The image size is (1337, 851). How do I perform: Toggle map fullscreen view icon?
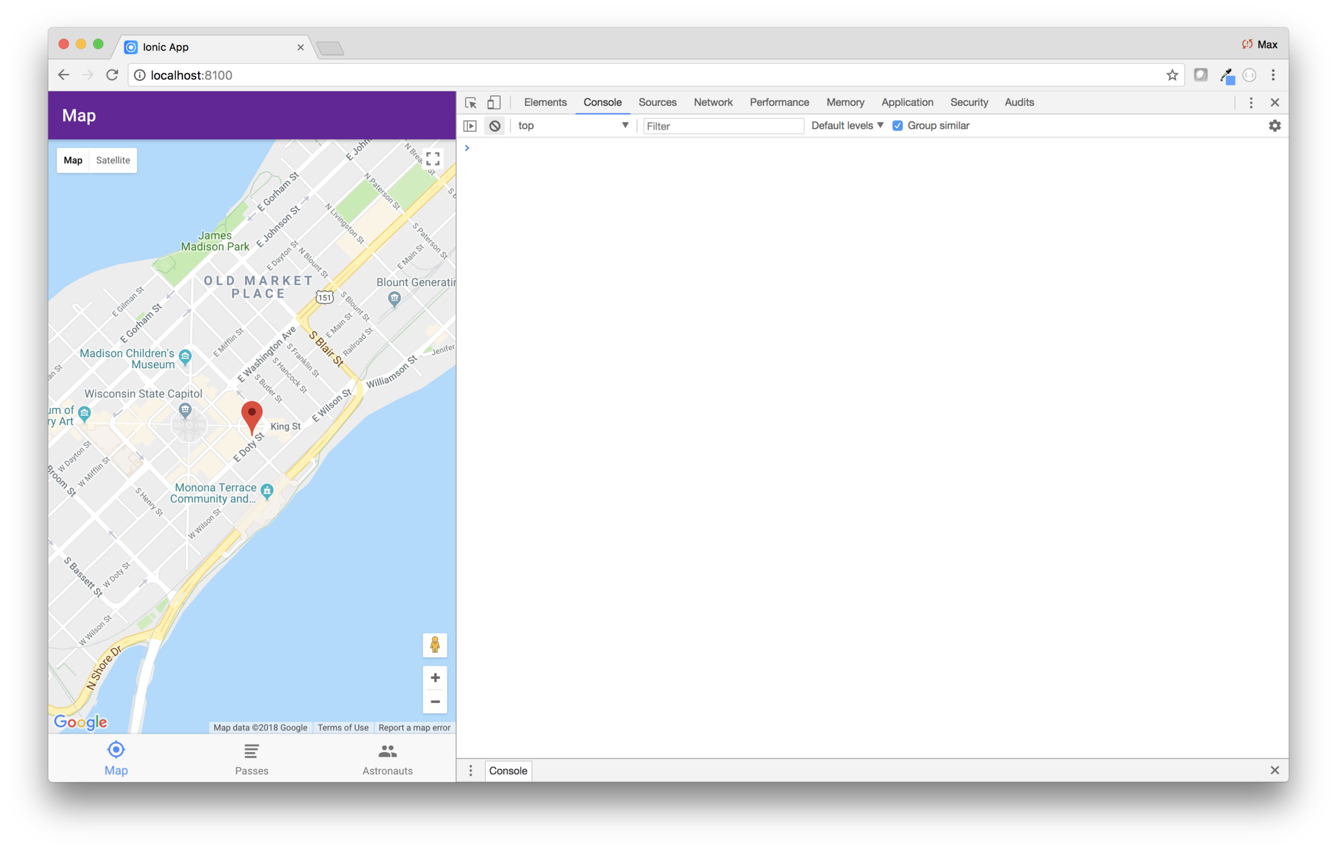(433, 158)
